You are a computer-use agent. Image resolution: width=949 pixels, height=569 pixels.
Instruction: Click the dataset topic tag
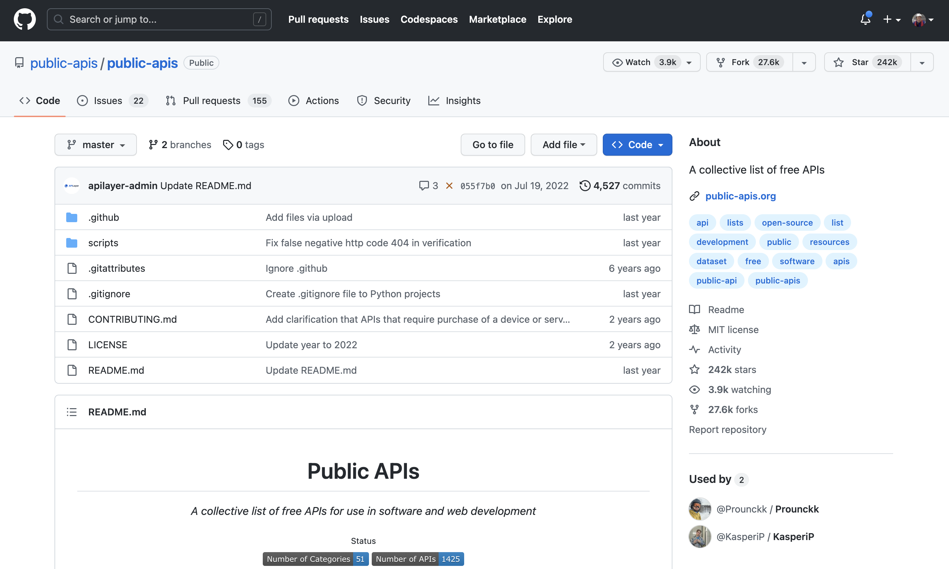[x=711, y=261]
